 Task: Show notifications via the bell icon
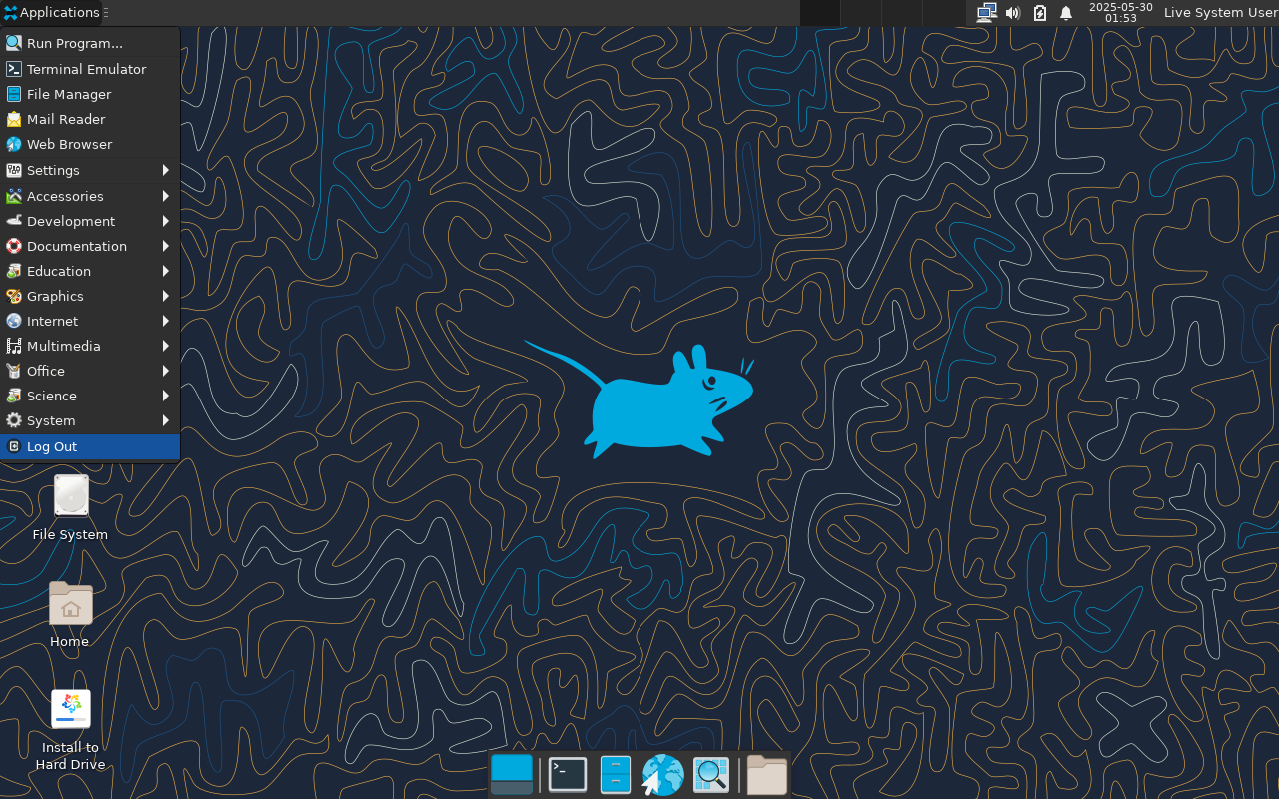tap(1066, 13)
